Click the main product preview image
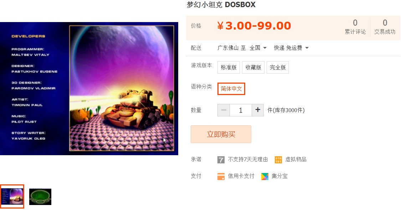The height and width of the screenshot is (210, 401). [89, 88]
